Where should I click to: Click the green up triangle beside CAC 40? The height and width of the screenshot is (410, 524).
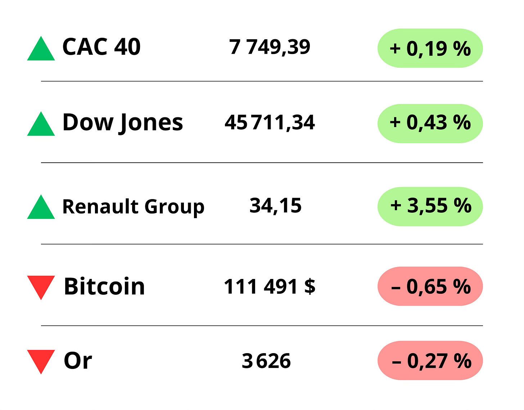41,50
